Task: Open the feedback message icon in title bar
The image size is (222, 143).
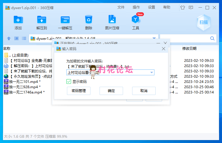Action: [x=191, y=8]
